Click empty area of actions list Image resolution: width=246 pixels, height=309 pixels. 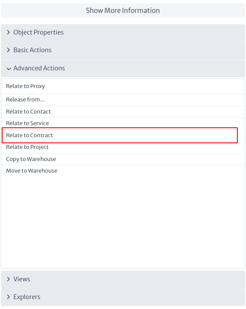123,222
